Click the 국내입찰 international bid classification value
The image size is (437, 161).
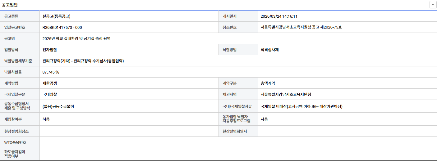pyautogui.click(x=50, y=94)
